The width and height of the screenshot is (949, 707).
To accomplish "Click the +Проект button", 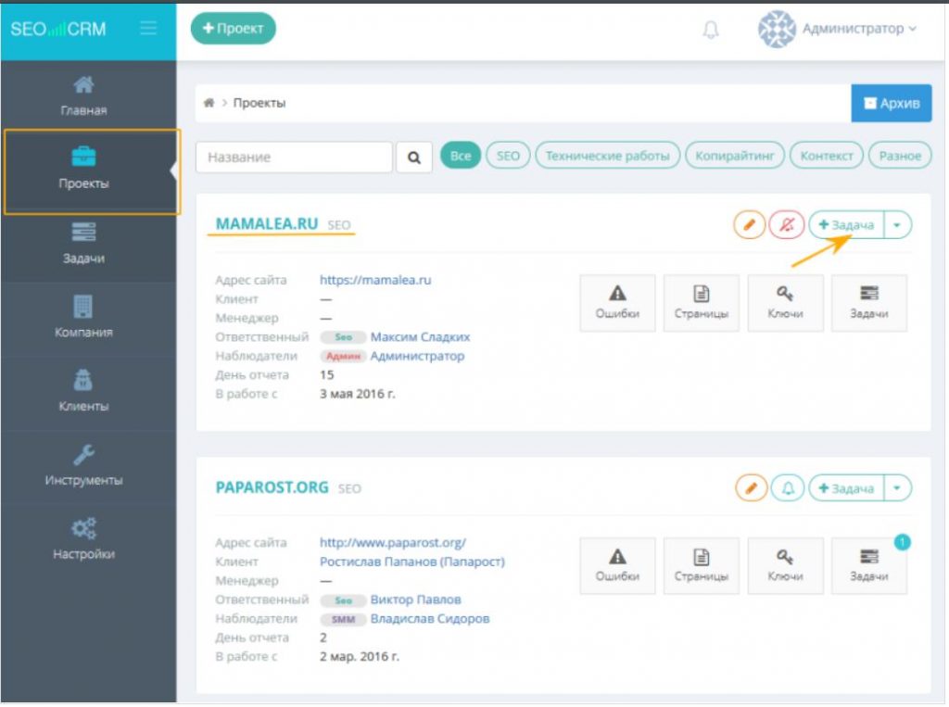I will click(x=233, y=29).
